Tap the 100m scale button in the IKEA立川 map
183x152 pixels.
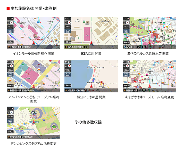pyautogui.click(x=68, y=27)
